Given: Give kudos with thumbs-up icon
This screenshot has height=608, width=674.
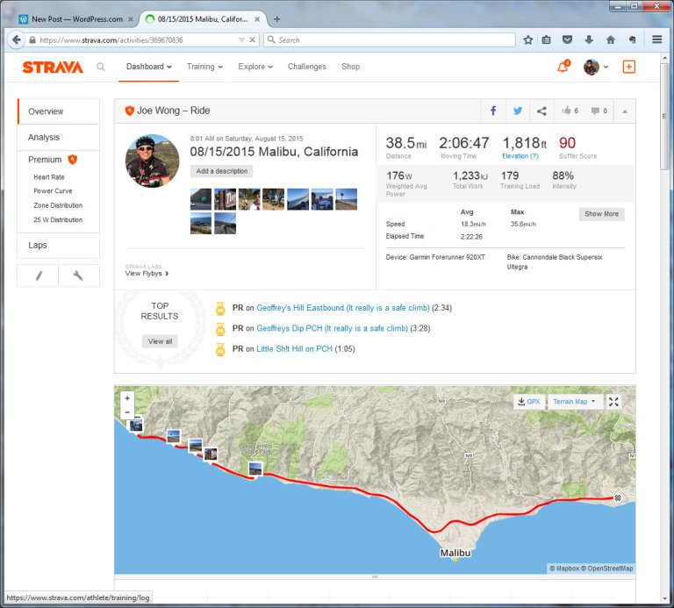Looking at the screenshot, I should (566, 111).
